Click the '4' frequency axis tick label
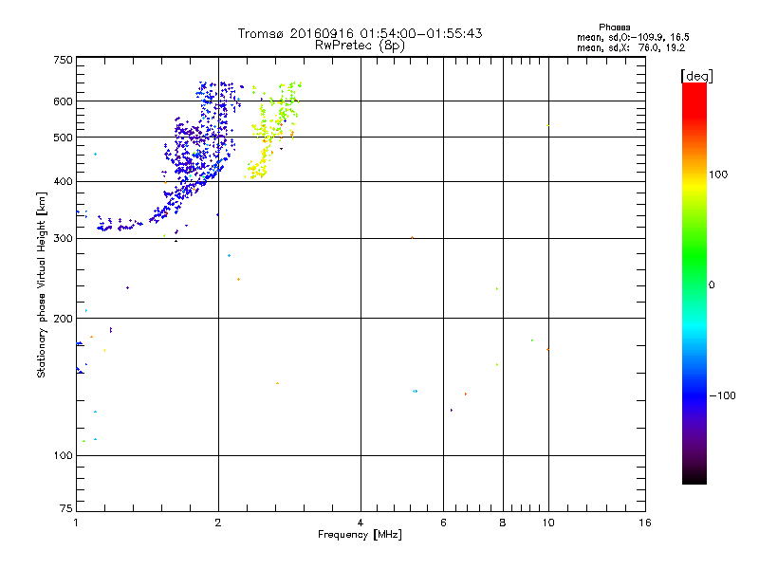Screen dimensions: 759x569 [x=361, y=523]
